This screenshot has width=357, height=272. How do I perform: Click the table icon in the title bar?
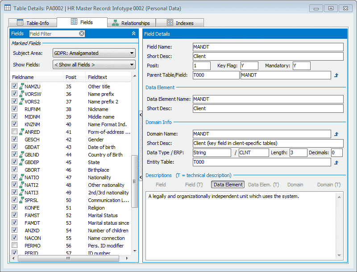point(8,8)
